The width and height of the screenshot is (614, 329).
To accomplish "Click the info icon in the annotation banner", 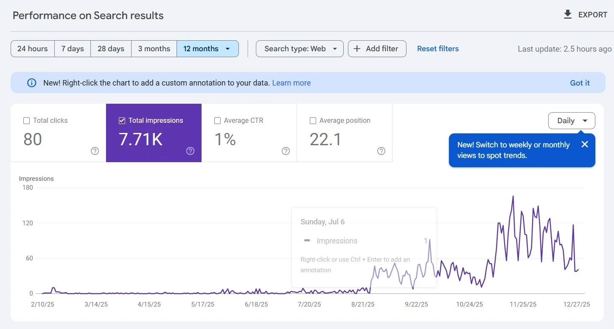I will pos(32,83).
